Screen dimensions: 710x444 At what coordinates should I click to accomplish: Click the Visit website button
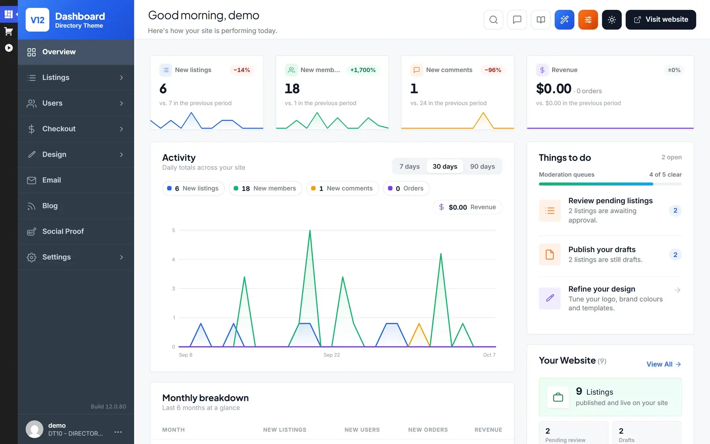pos(661,20)
